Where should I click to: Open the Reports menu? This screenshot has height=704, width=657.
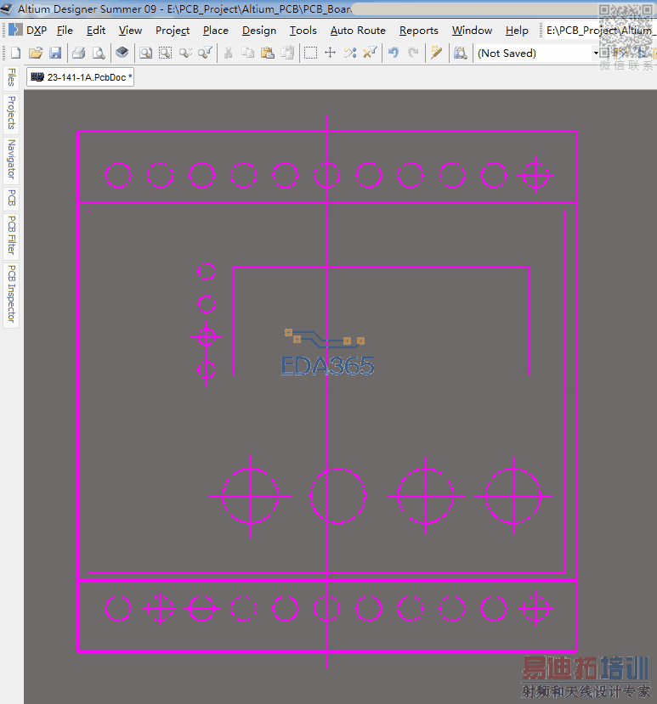pyautogui.click(x=419, y=30)
